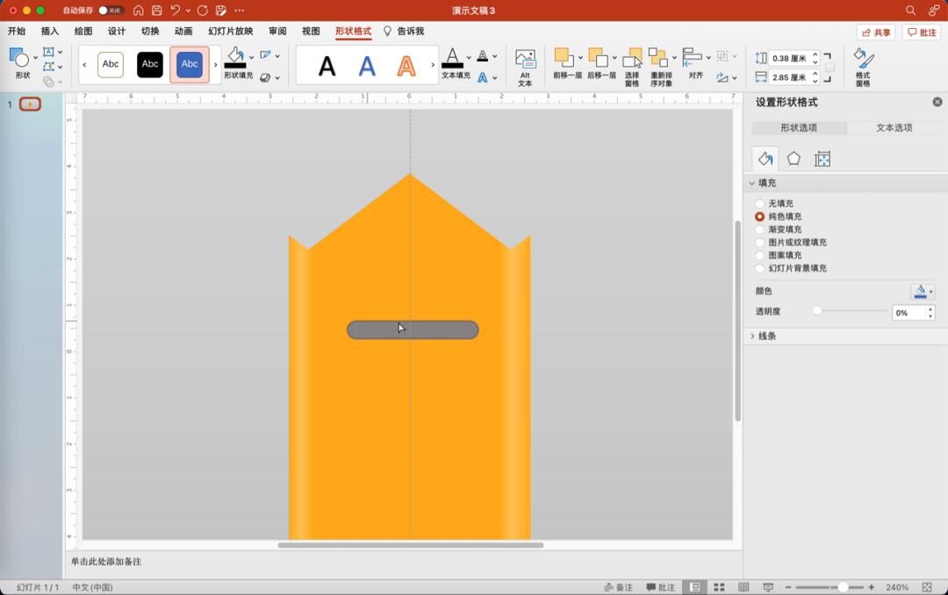Click the 共享 share button
948x595 pixels.
(876, 32)
